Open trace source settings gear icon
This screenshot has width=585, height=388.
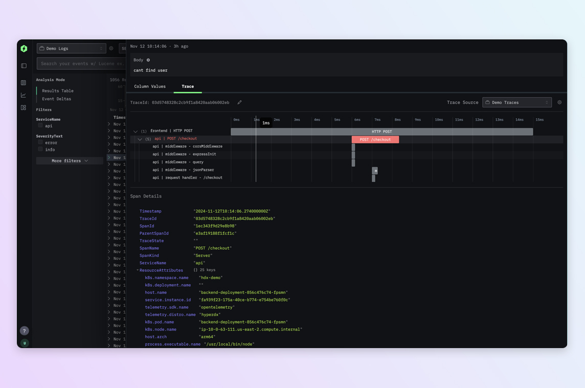pyautogui.click(x=559, y=102)
